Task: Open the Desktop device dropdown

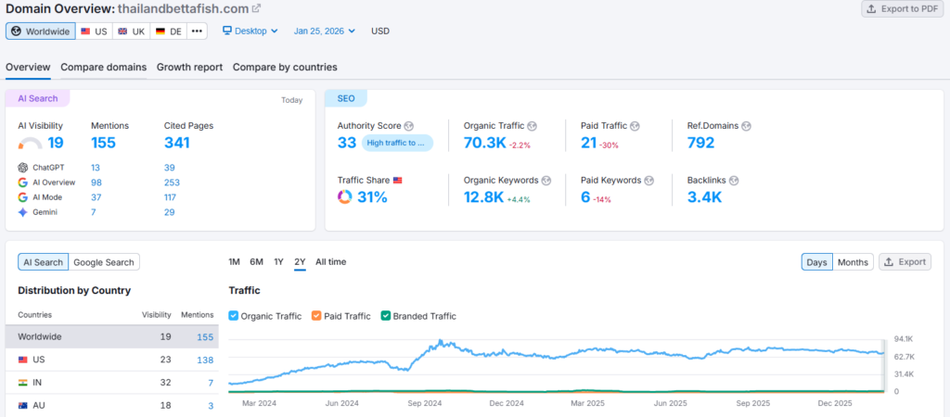Action: point(250,31)
